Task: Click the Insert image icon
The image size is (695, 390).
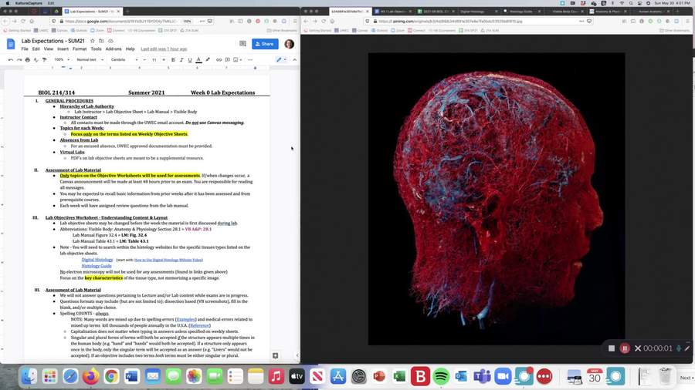Action: tap(236, 59)
